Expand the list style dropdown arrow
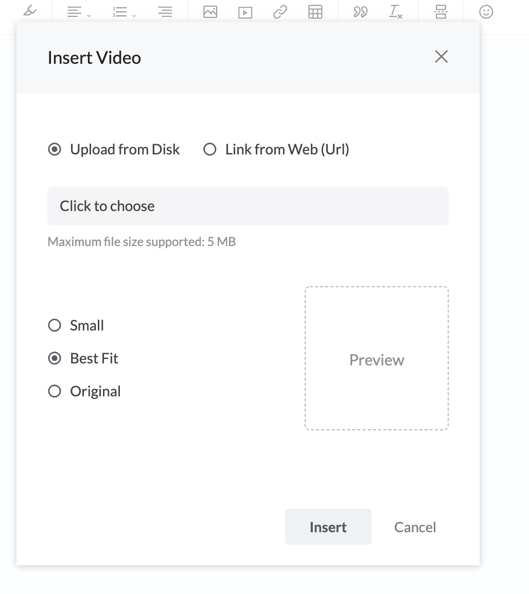Screen dimensions: 529x594 click(x=134, y=16)
